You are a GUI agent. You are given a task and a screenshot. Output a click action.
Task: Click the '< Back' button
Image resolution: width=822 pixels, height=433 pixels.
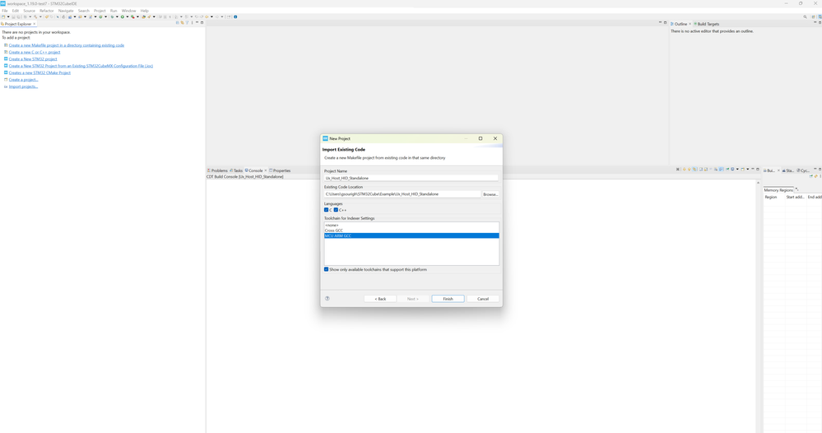coord(380,299)
